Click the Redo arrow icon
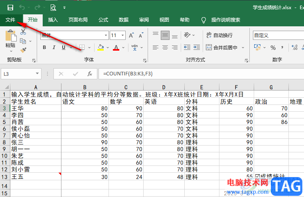Screen dimensions: 304x197 (x=37, y=8)
